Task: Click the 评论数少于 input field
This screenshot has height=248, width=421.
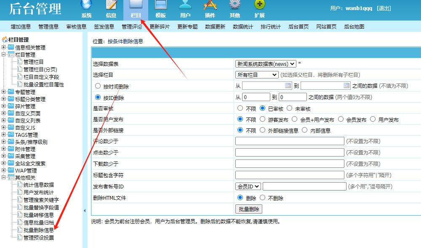Action: pos(290,141)
